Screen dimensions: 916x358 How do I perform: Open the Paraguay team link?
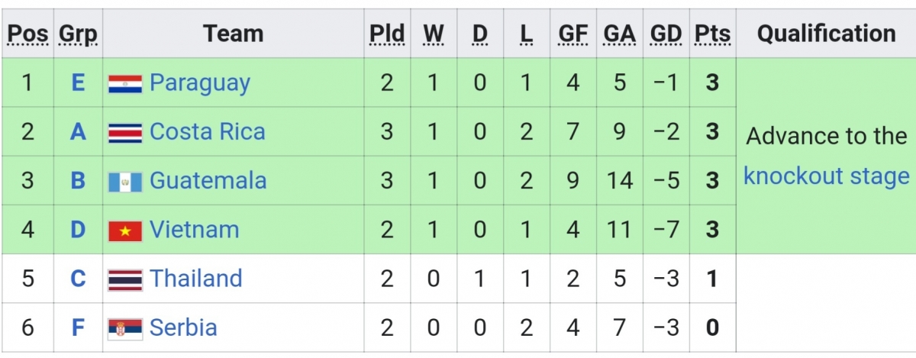pyautogui.click(x=200, y=83)
